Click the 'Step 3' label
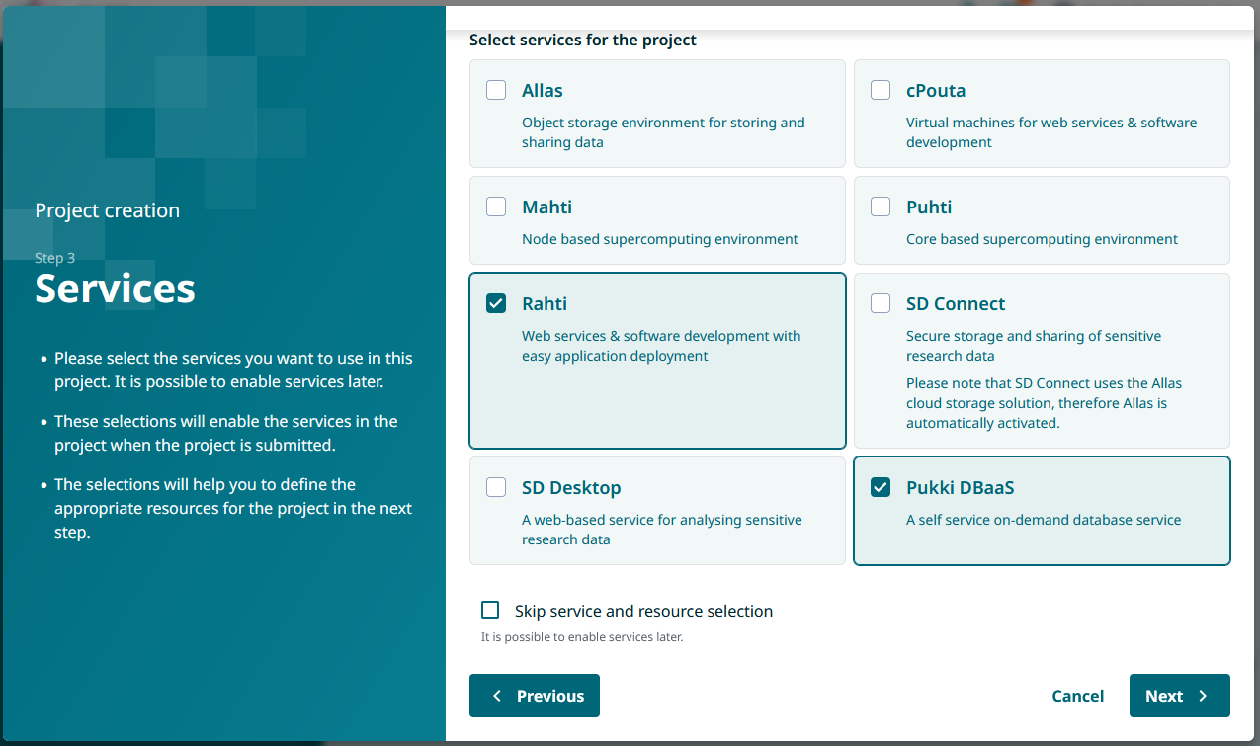This screenshot has height=746, width=1260. point(55,258)
